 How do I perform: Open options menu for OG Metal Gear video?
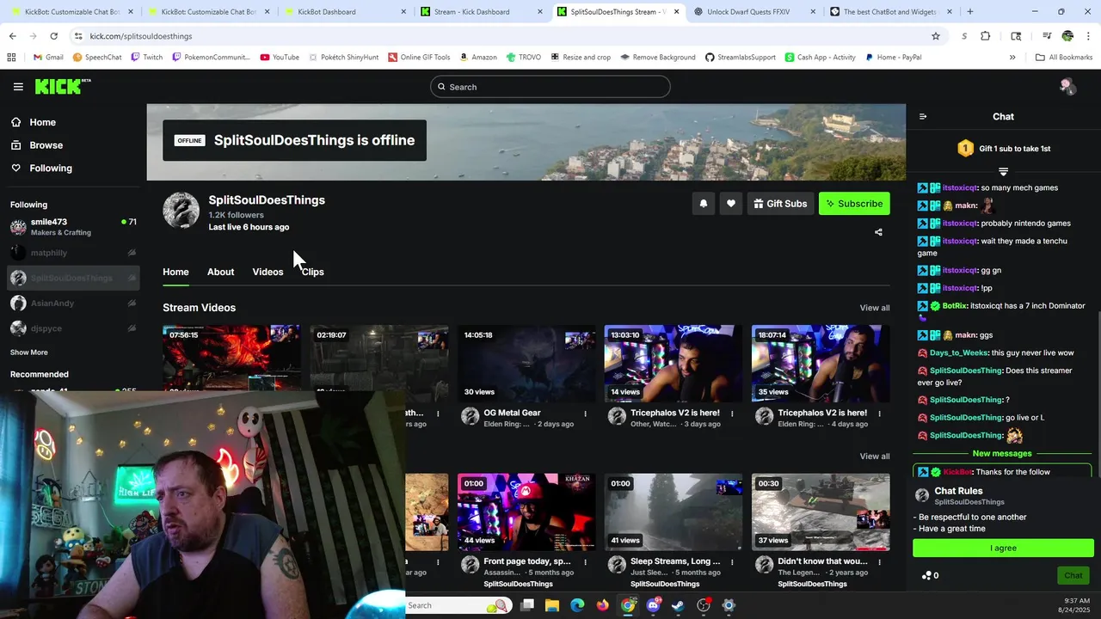coord(586,414)
